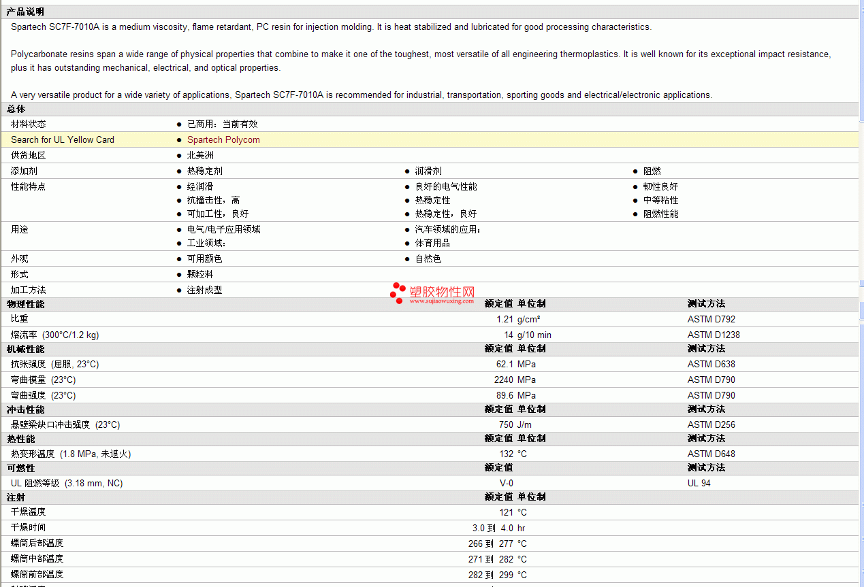
Task: Select the 颗粒料 value
Action: click(x=200, y=274)
